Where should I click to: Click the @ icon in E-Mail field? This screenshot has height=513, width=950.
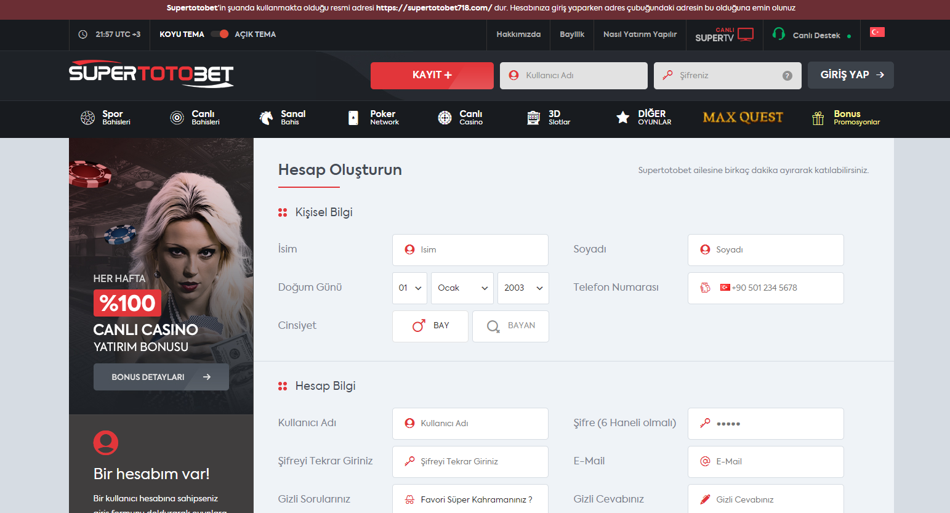click(x=706, y=461)
